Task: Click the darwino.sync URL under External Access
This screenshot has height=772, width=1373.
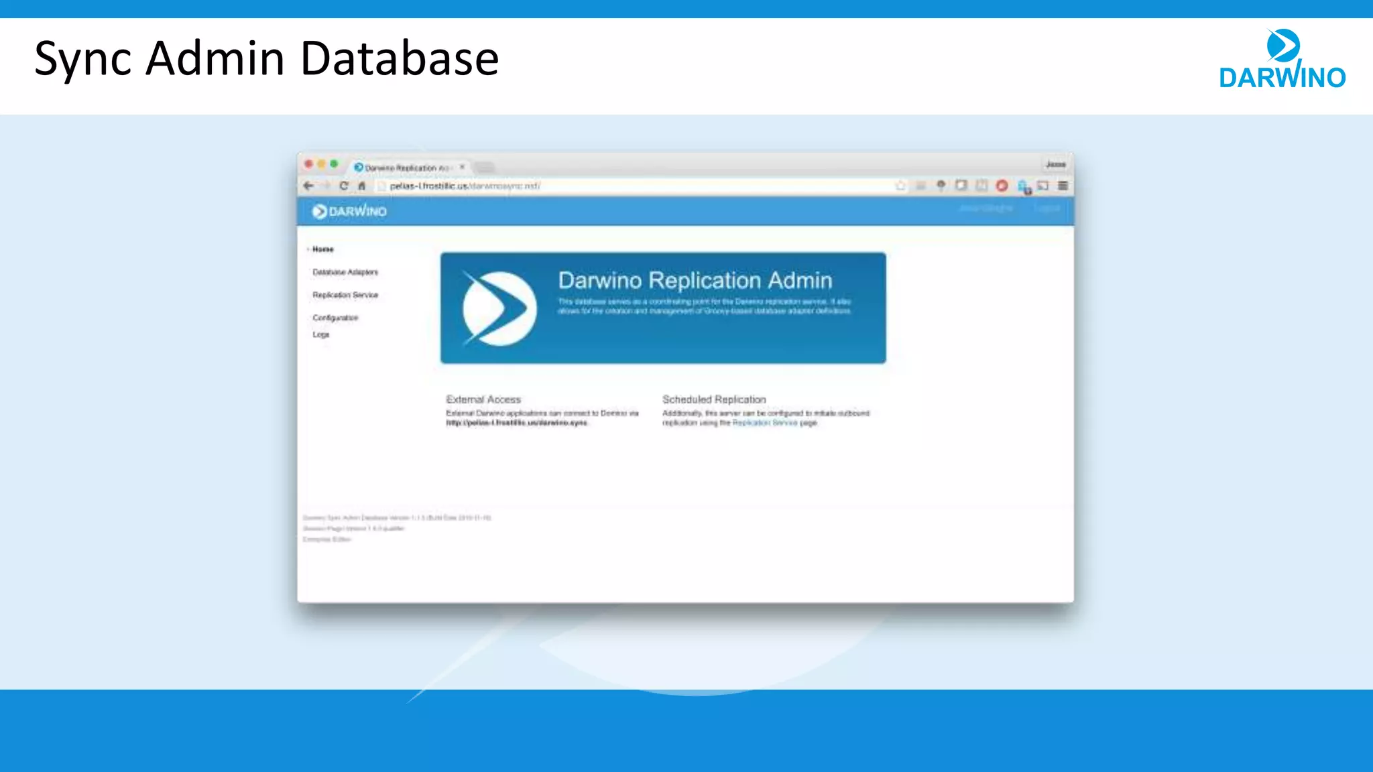Action: [x=516, y=423]
